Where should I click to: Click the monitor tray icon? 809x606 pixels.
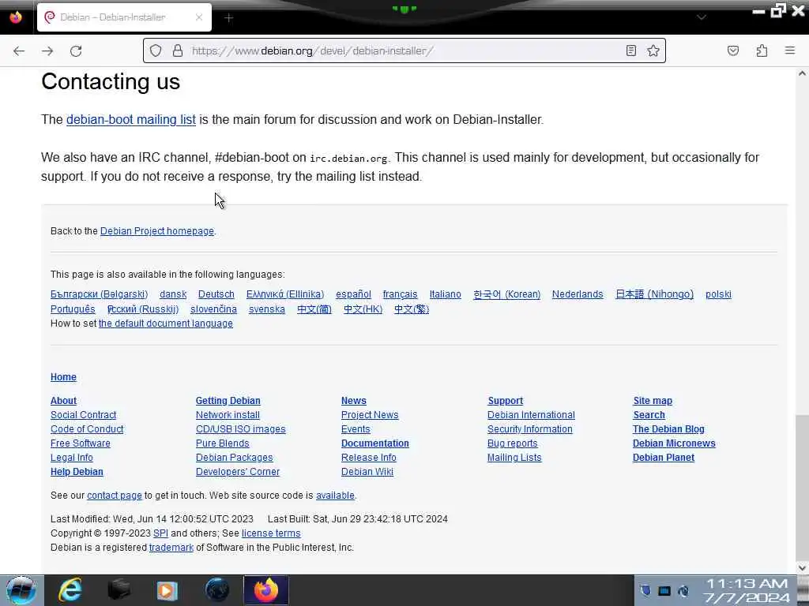click(x=664, y=590)
